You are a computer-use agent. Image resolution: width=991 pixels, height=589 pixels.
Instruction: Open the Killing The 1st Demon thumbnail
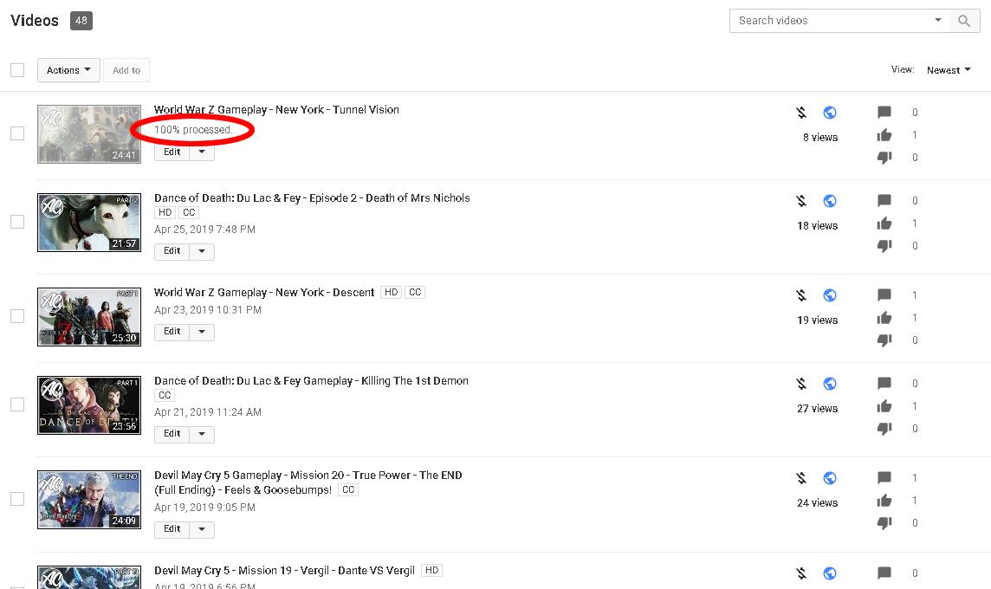point(89,405)
